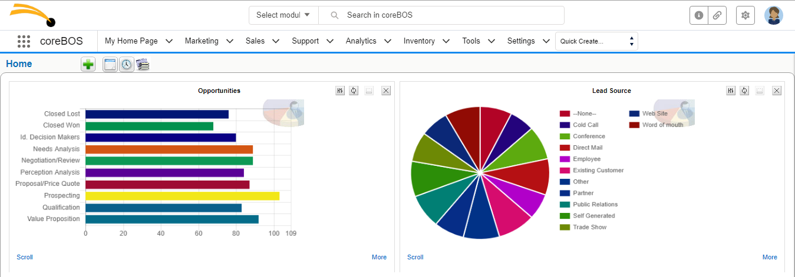Click the Value Proposition teal bar
The width and height of the screenshot is (795, 277).
click(x=172, y=219)
